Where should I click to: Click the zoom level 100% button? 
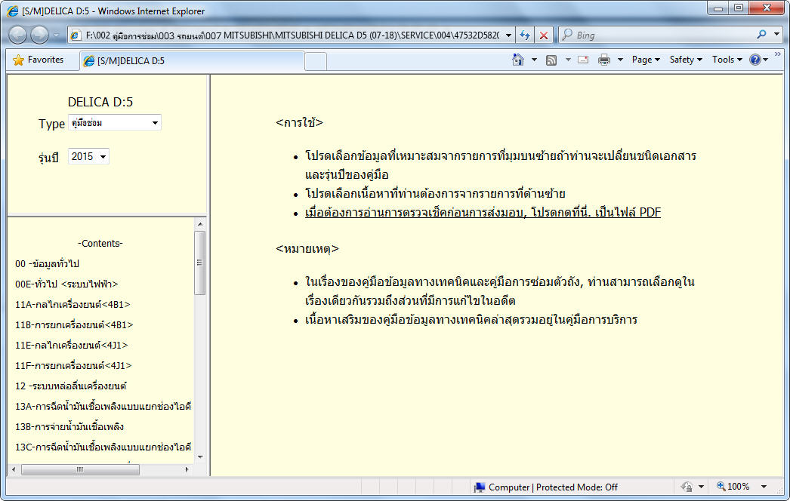click(x=733, y=487)
